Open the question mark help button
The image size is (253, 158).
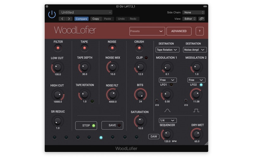tap(200, 31)
